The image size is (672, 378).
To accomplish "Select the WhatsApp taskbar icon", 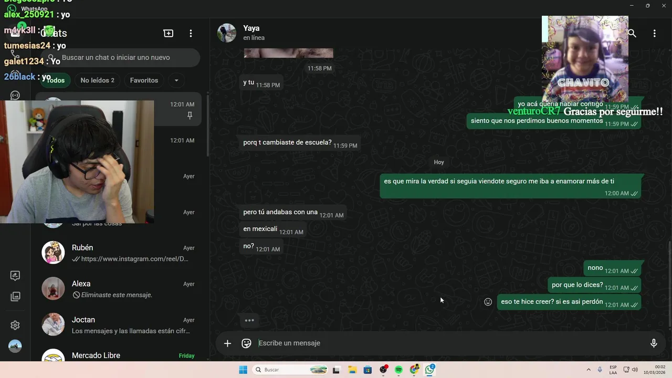I will (x=430, y=370).
